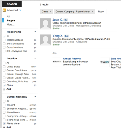
Task: Click the SEARCH header button
Action: 12,4
